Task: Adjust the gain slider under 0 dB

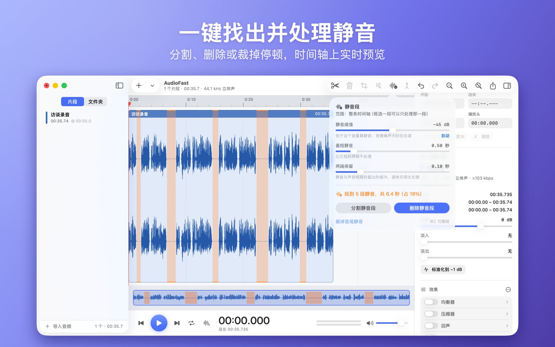Action: pos(480,226)
